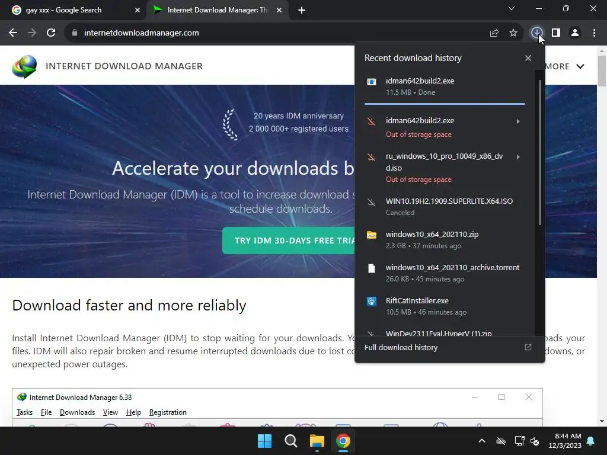Click the browser forward arrow
This screenshot has width=607, height=455.
pos(32,33)
